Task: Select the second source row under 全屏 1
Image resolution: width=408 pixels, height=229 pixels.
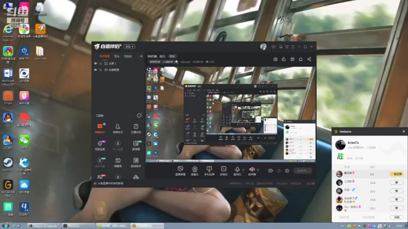Action: click(x=118, y=70)
